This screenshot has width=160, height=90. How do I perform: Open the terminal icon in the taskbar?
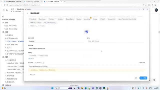(100, 88)
